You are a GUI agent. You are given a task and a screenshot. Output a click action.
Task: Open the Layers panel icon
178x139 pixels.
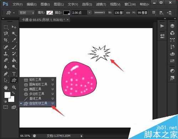[172, 26]
